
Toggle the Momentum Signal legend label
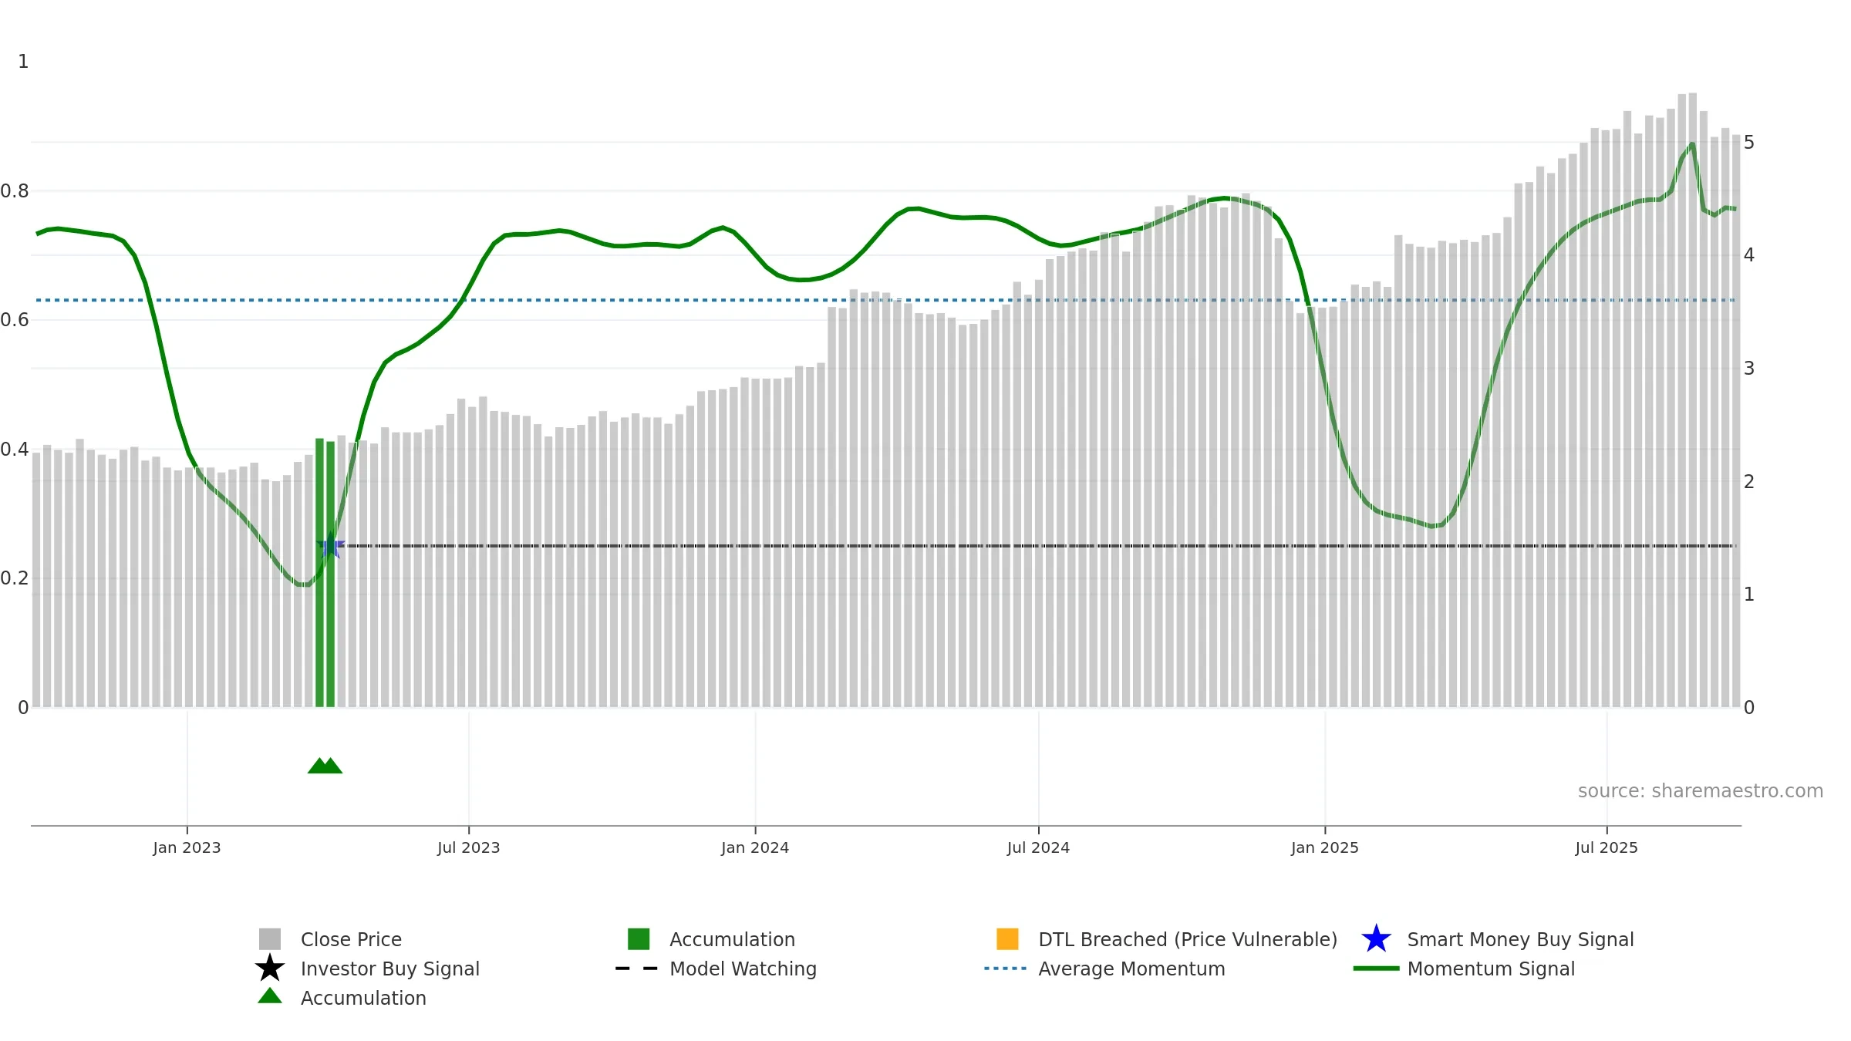[x=1491, y=969]
